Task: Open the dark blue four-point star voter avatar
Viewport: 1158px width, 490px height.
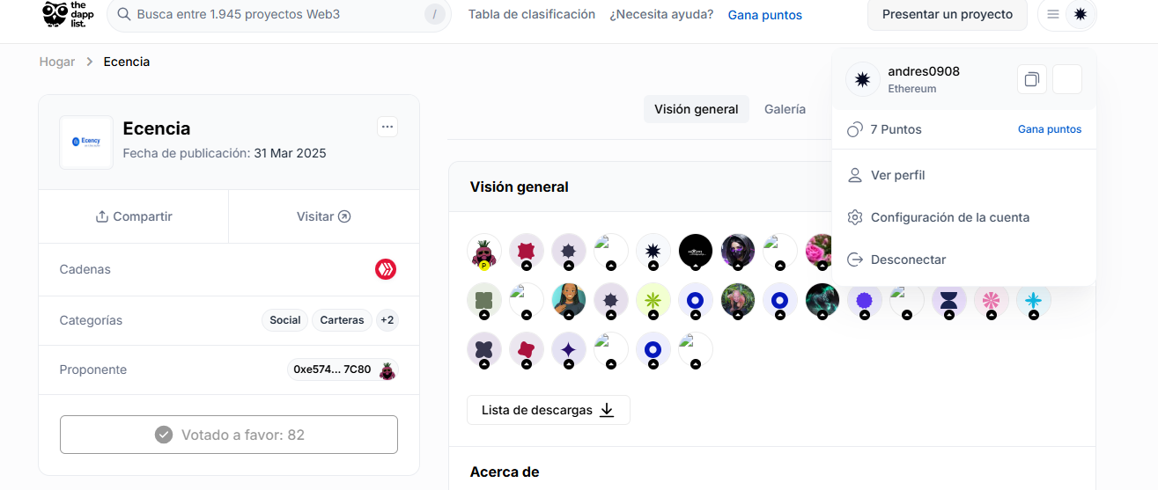Action: pyautogui.click(x=569, y=350)
